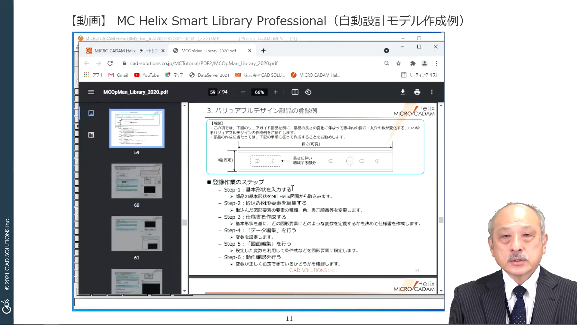This screenshot has width=577, height=325.
Task: Click the zoom in plus button
Action: (x=276, y=92)
